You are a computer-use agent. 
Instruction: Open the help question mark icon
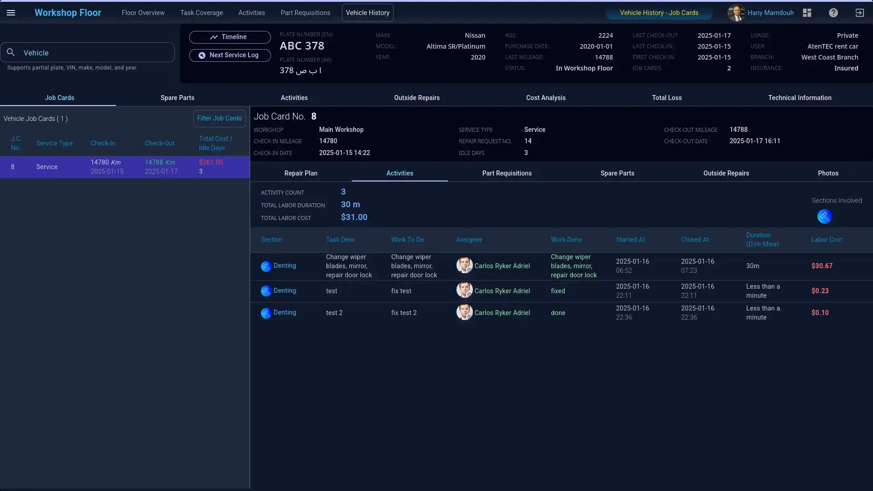click(x=833, y=13)
